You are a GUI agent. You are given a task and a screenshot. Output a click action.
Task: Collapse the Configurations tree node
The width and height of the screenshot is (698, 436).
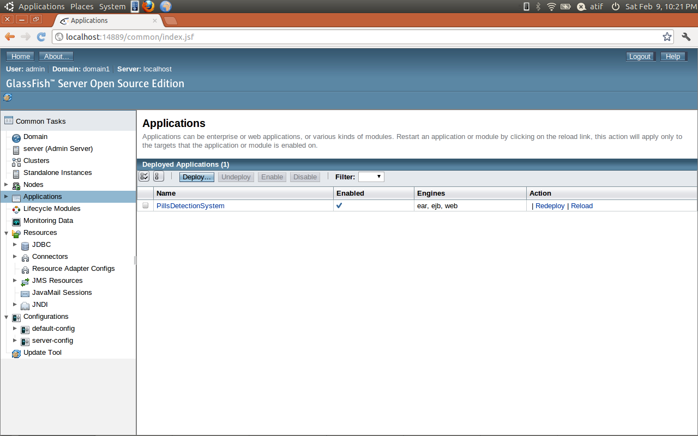6,317
